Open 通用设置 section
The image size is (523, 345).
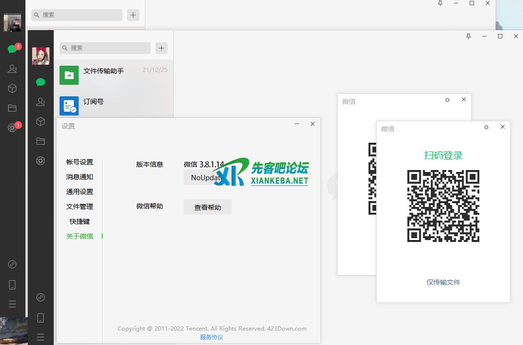tap(80, 192)
